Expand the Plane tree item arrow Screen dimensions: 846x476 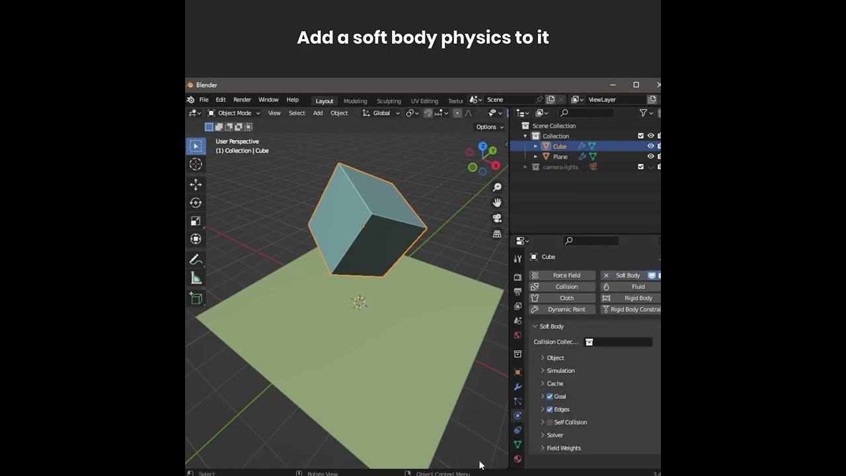tap(535, 157)
